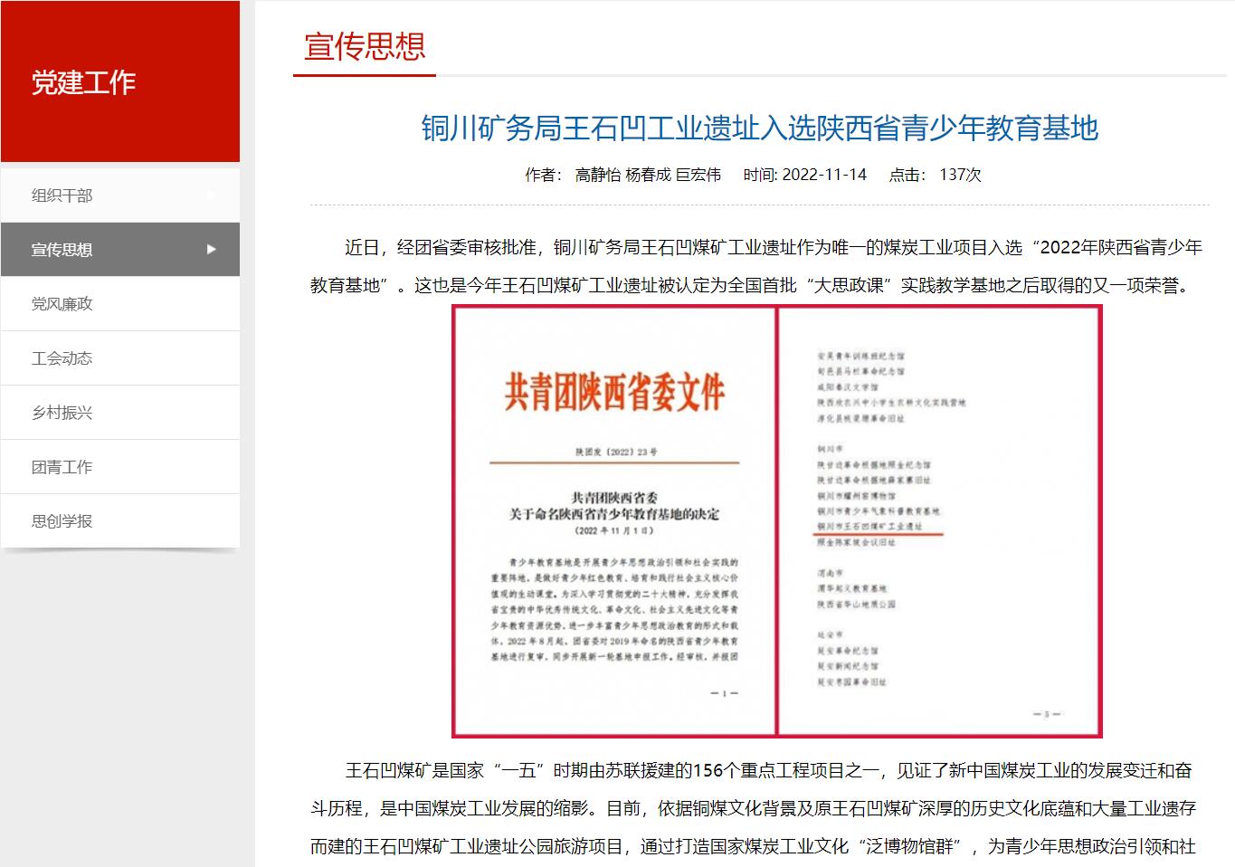This screenshot has height=867, width=1235.
Task: Open 工会动态 in the sidebar
Action: (62, 358)
